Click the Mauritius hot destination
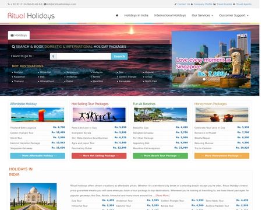Screen dimensions: 262x210 coord(98,81)
